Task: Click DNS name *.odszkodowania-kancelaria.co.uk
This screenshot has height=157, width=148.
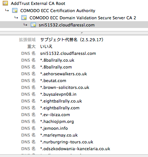Action: tap(75, 149)
